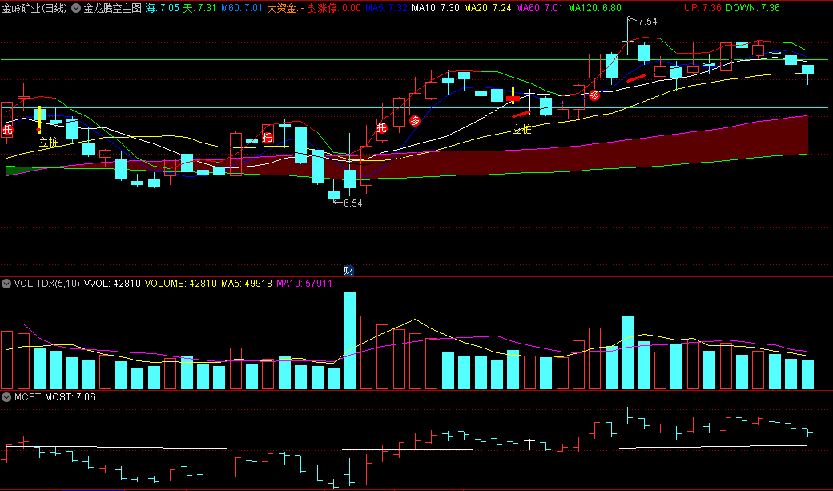Click the M60: 7.01 reading
Image resolution: width=833 pixels, height=491 pixels.
(x=242, y=8)
